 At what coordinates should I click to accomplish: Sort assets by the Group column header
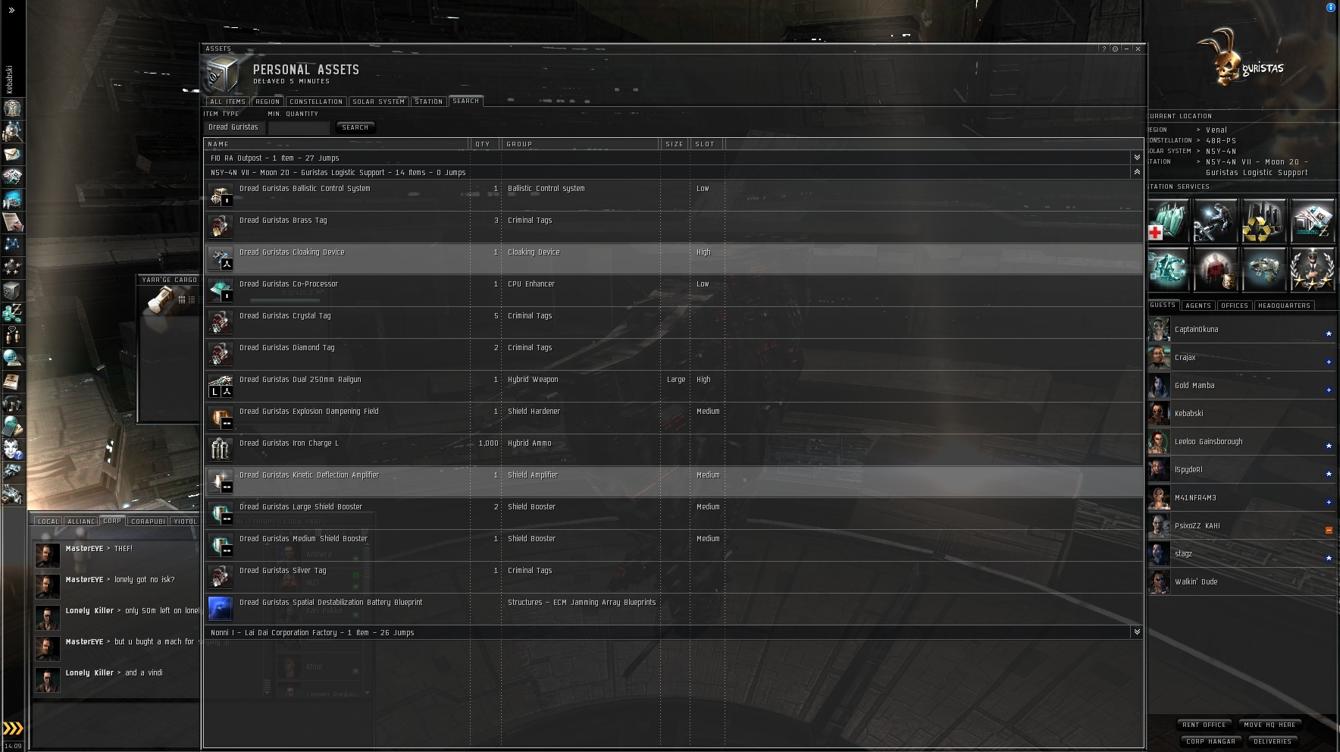coord(580,144)
